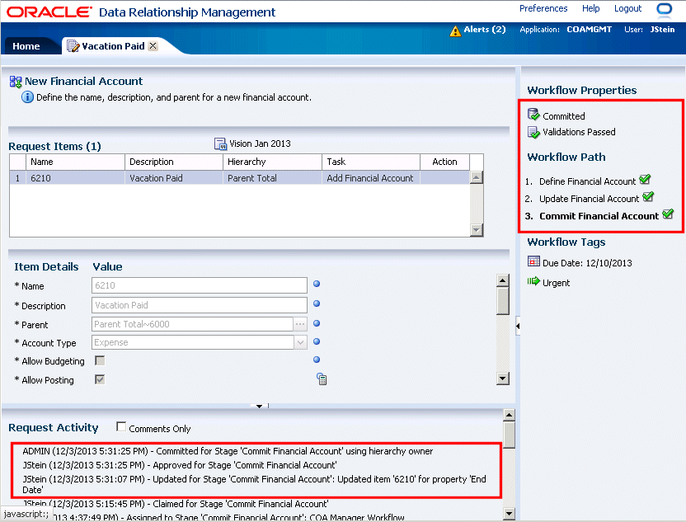Click the JStein Approved for Stage activity entry
Screen dimensions: 686x522
pyautogui.click(x=180, y=465)
